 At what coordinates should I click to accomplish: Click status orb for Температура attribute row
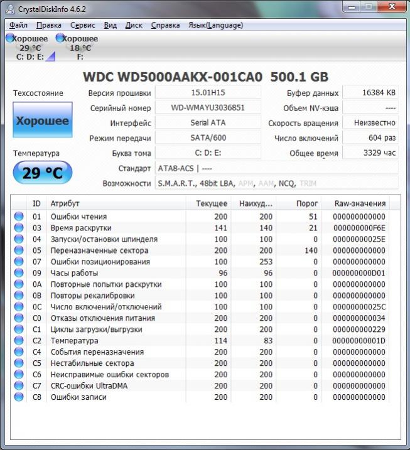click(x=19, y=340)
